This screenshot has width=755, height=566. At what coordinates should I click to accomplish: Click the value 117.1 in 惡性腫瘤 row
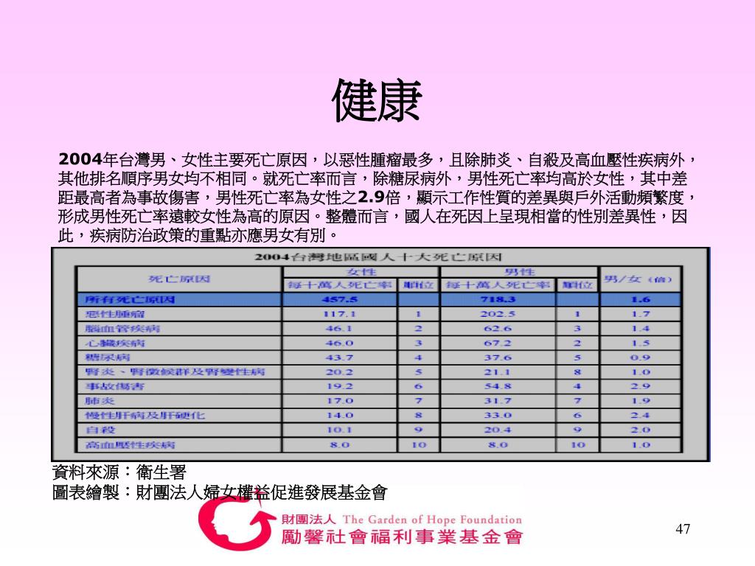click(x=339, y=314)
